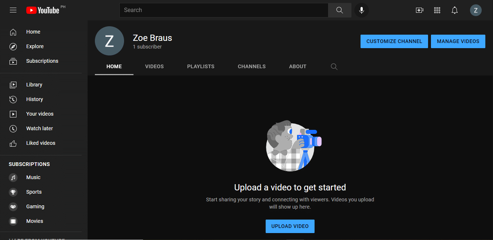Click the 'Upload a video to get started' heading
Image resolution: width=493 pixels, height=240 pixels.
pos(290,187)
